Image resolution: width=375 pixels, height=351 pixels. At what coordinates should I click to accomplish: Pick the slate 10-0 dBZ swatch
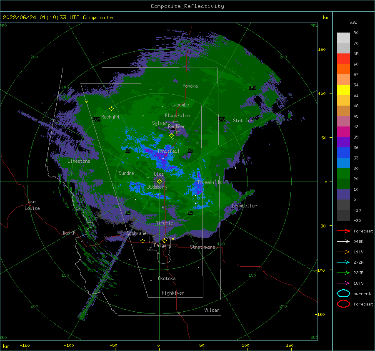[343, 194]
